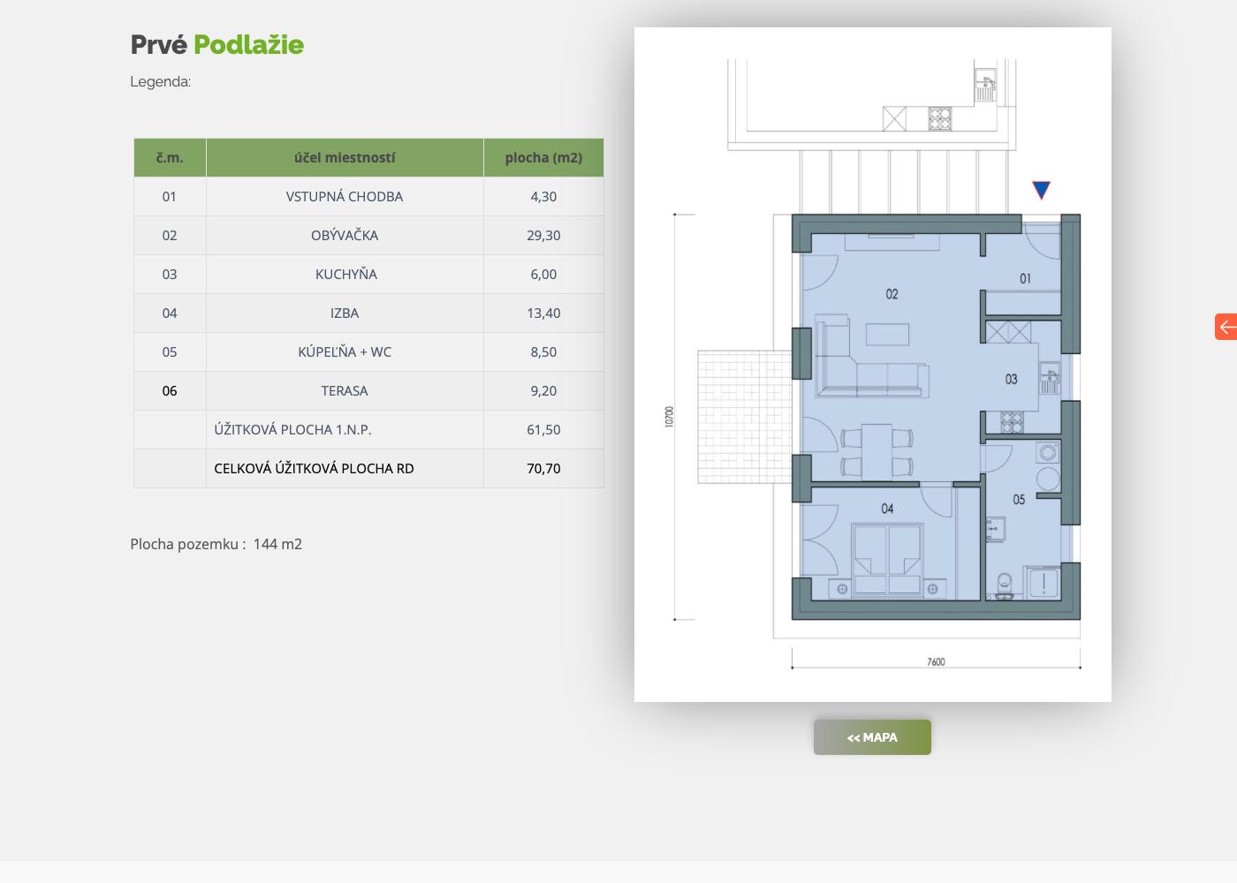Click the blue entrance triangle marker
The height and width of the screenshot is (883, 1237).
pos(1041,190)
